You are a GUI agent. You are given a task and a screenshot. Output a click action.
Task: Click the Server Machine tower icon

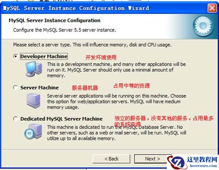pyautogui.click(x=33, y=101)
